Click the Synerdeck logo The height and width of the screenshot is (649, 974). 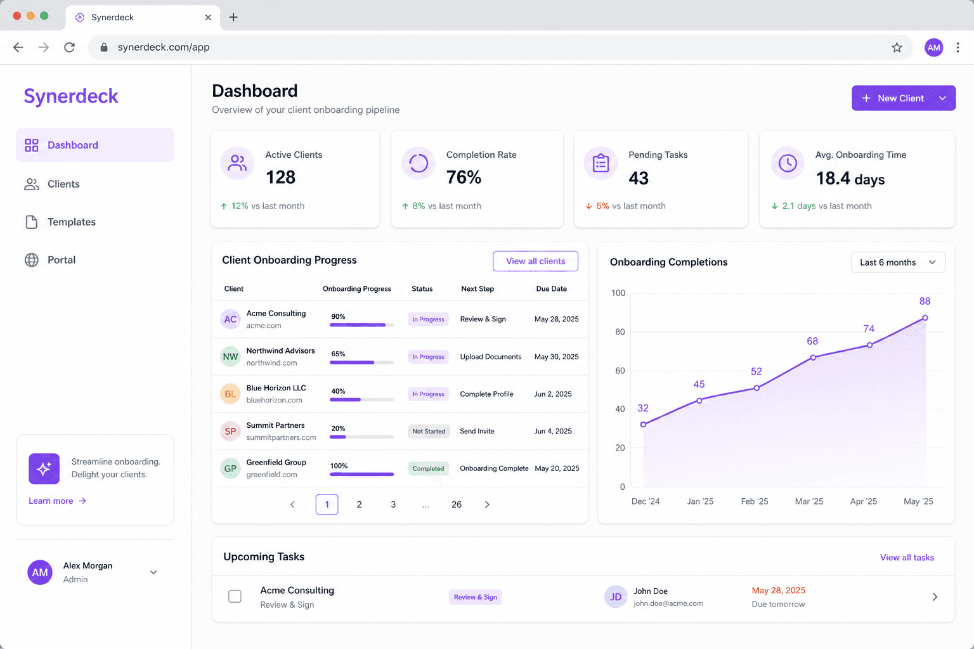(x=71, y=96)
